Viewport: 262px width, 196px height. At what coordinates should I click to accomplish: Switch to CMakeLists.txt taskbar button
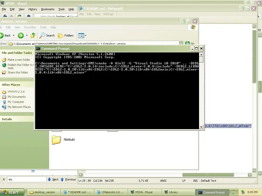[x=111, y=192]
